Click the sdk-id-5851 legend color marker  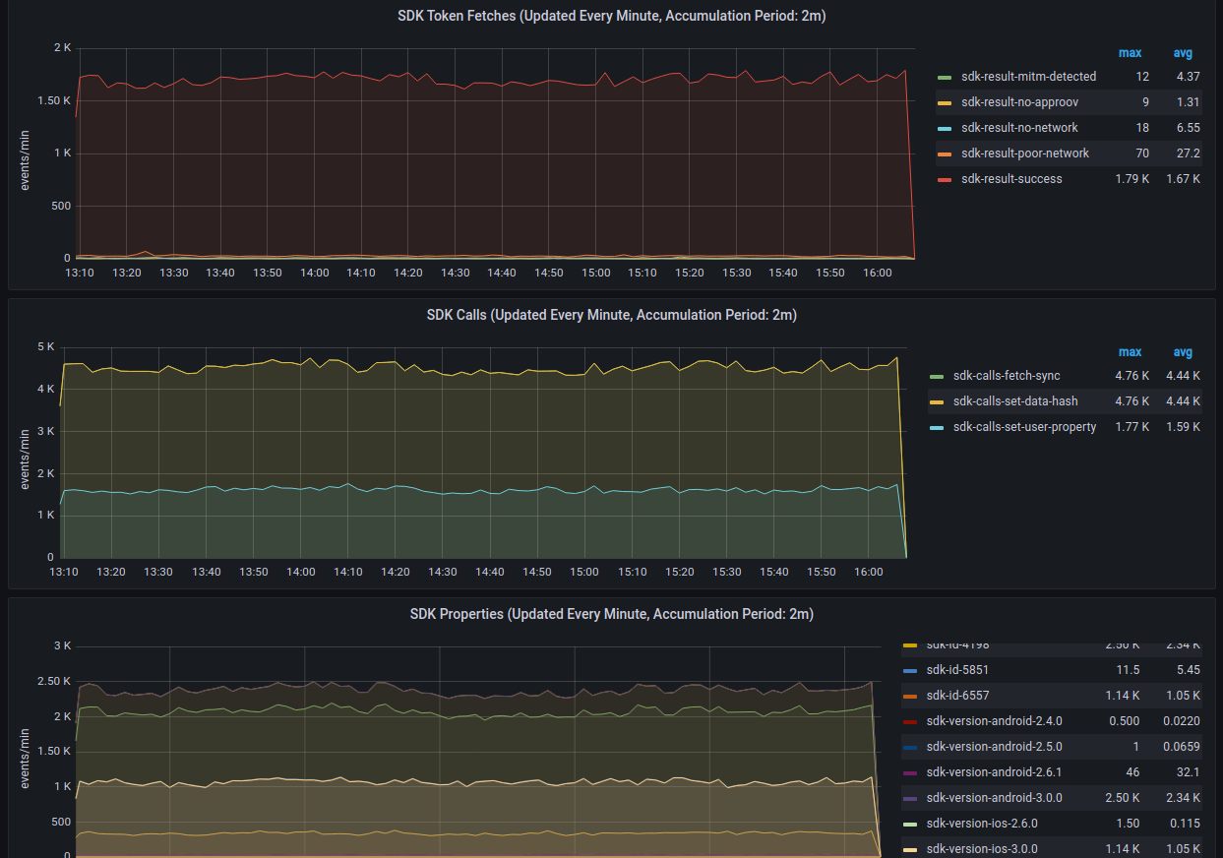(912, 670)
